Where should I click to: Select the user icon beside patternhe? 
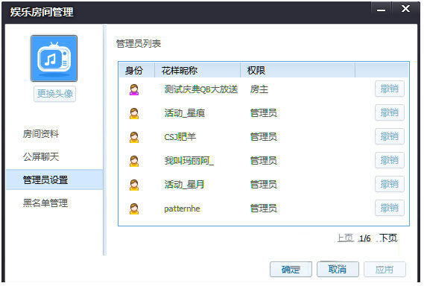[x=134, y=209]
